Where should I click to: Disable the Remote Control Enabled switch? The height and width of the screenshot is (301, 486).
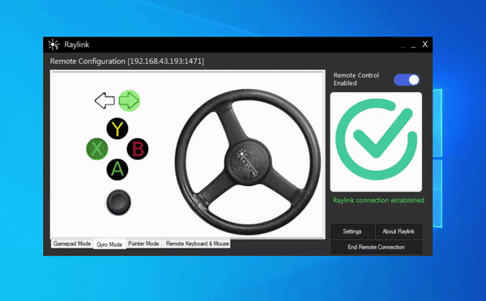click(407, 80)
